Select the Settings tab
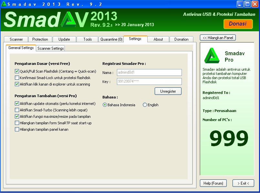 [x=135, y=39]
